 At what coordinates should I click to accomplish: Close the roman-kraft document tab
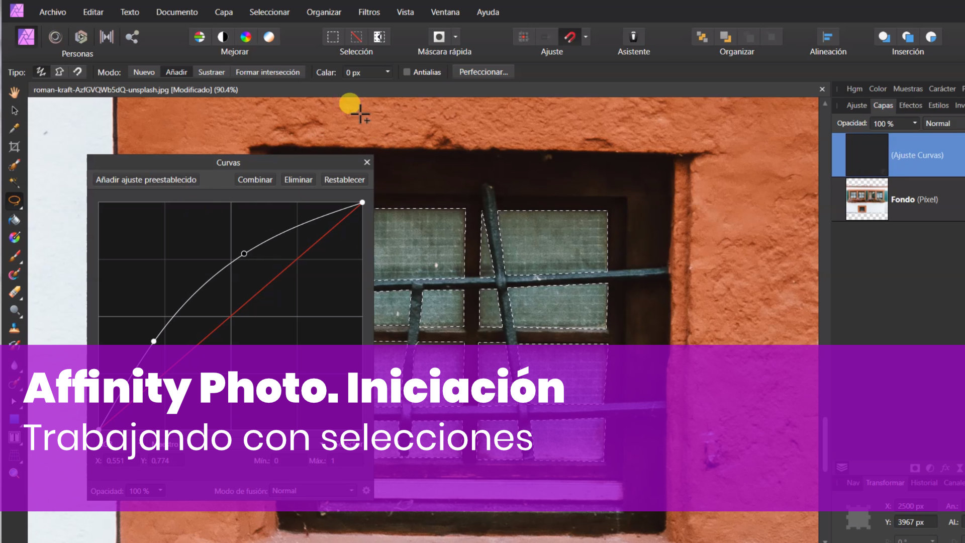[822, 89]
